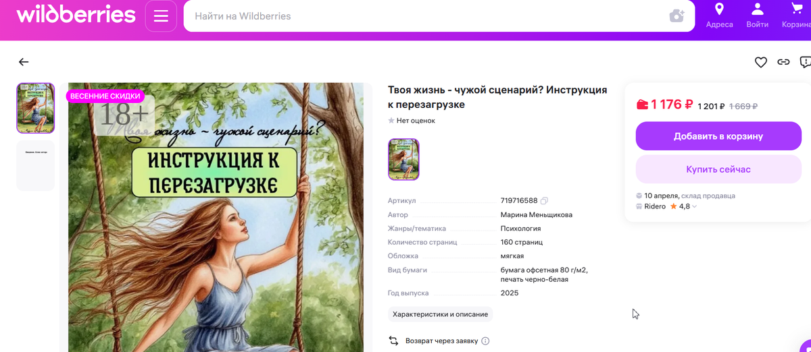This screenshot has height=352, width=811.
Task: Open the Корзина cart icon
Action: point(796,9)
